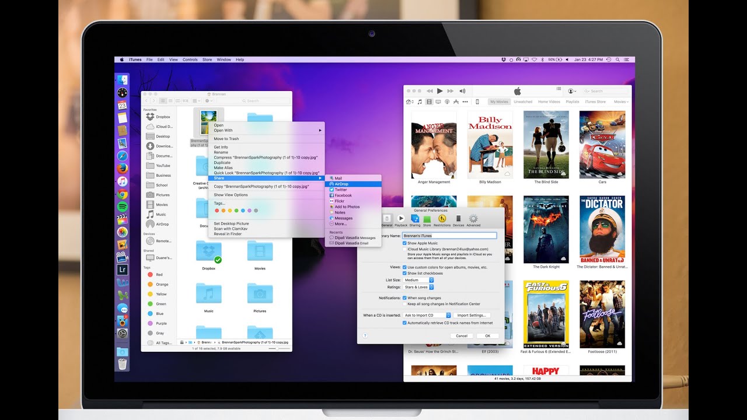Screen dimensions: 747x420
Task: Enable Keep all song changes in Notification Center
Action: 405,304
